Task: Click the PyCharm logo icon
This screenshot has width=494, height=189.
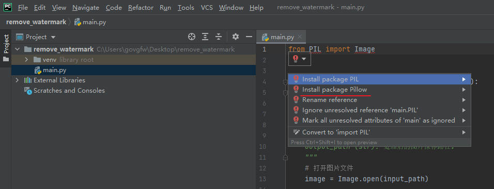Action: pyautogui.click(x=8, y=7)
